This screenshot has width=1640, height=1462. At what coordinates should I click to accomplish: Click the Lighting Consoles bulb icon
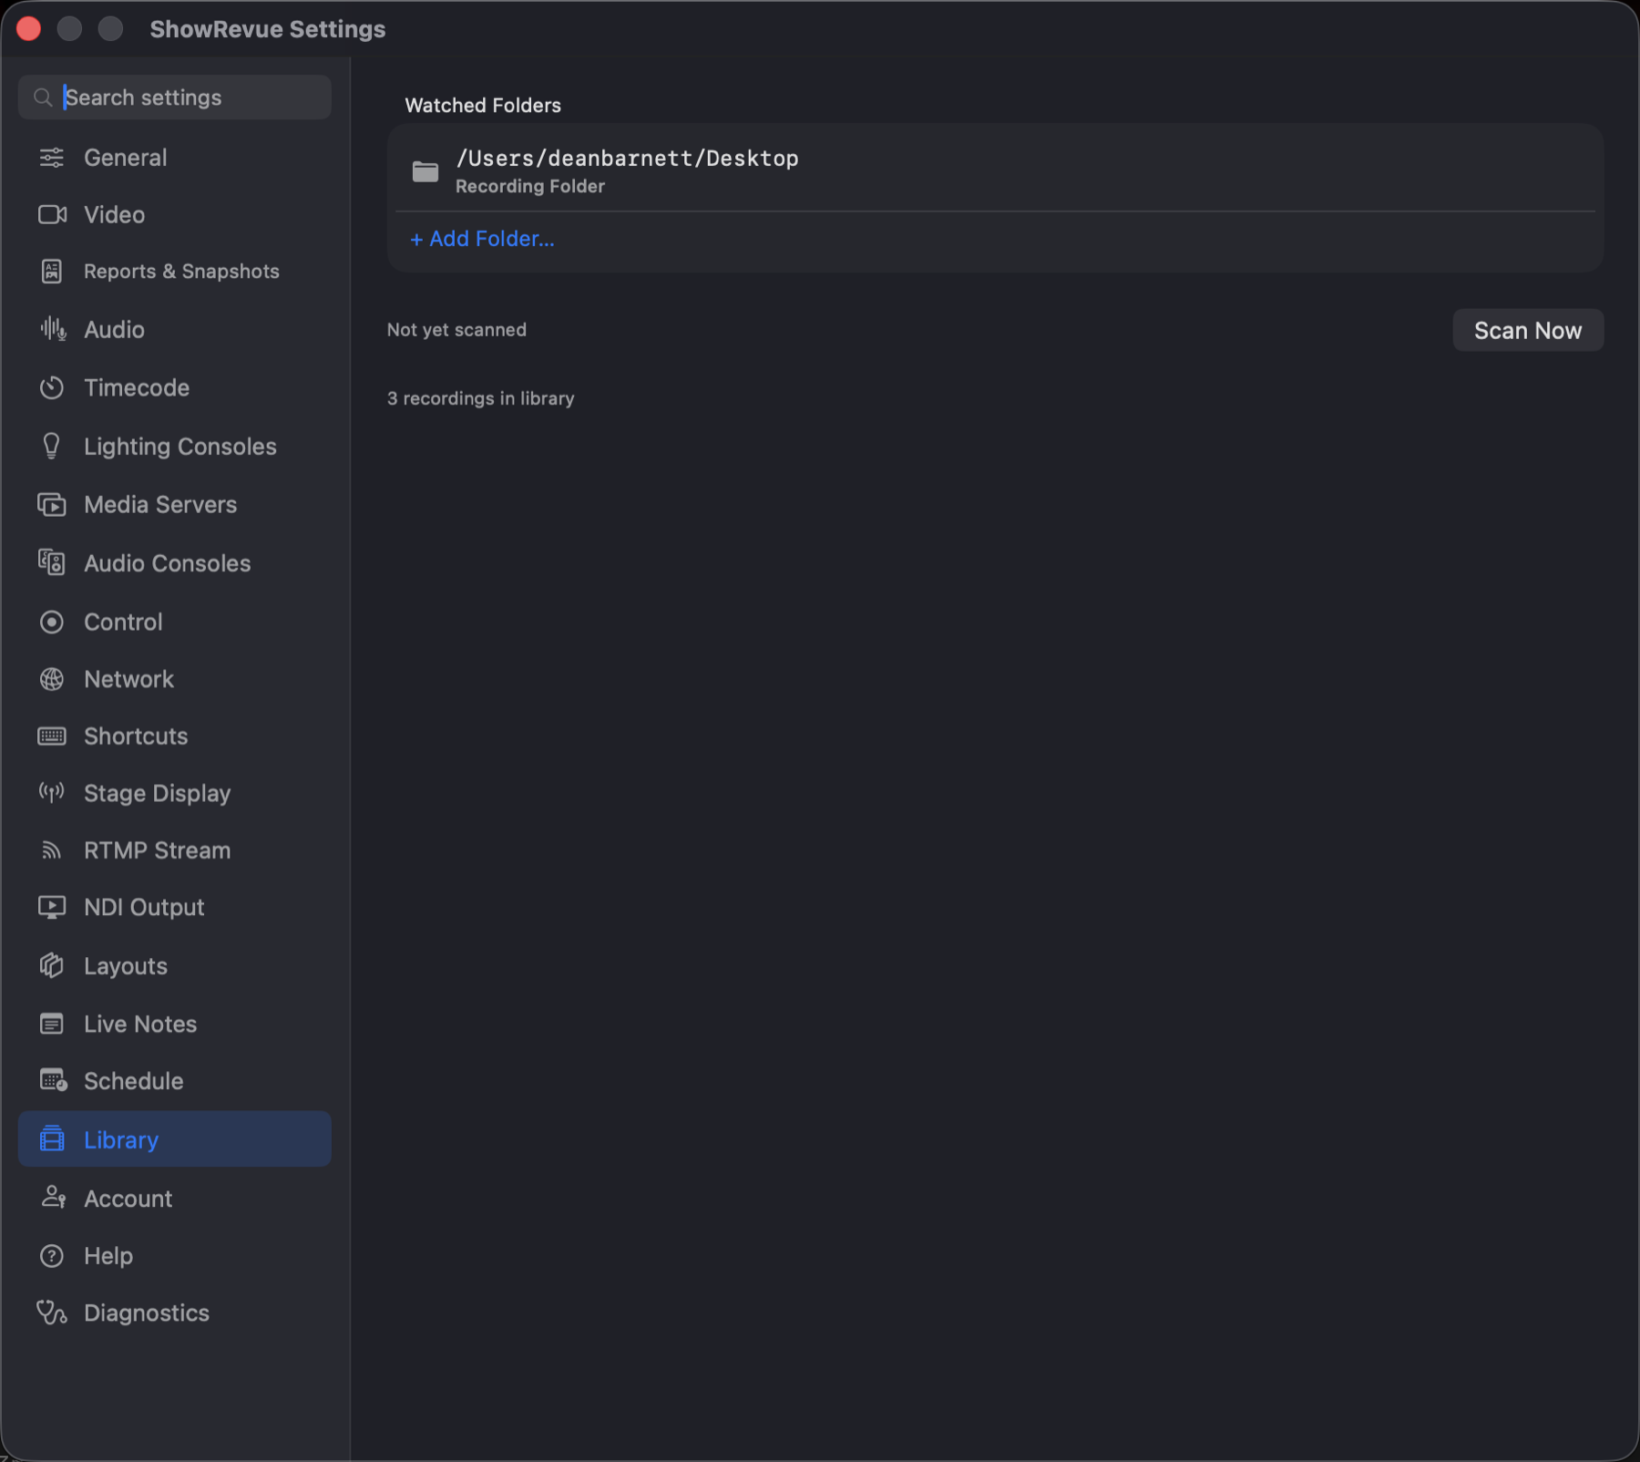52,446
